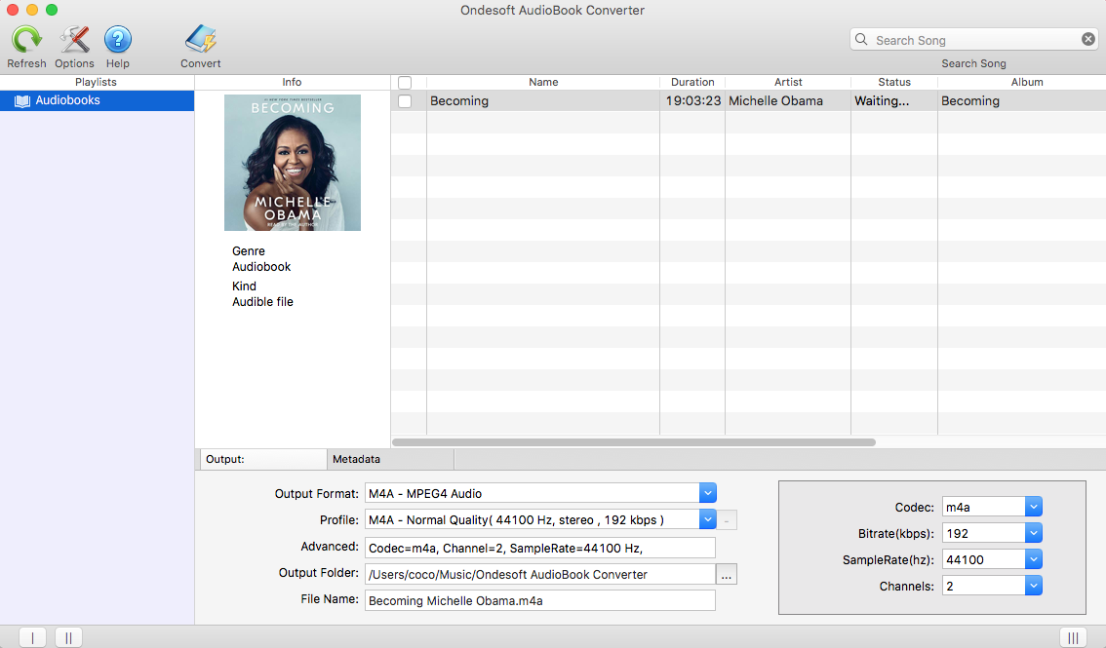Start conversion with the Convert icon

(x=200, y=39)
